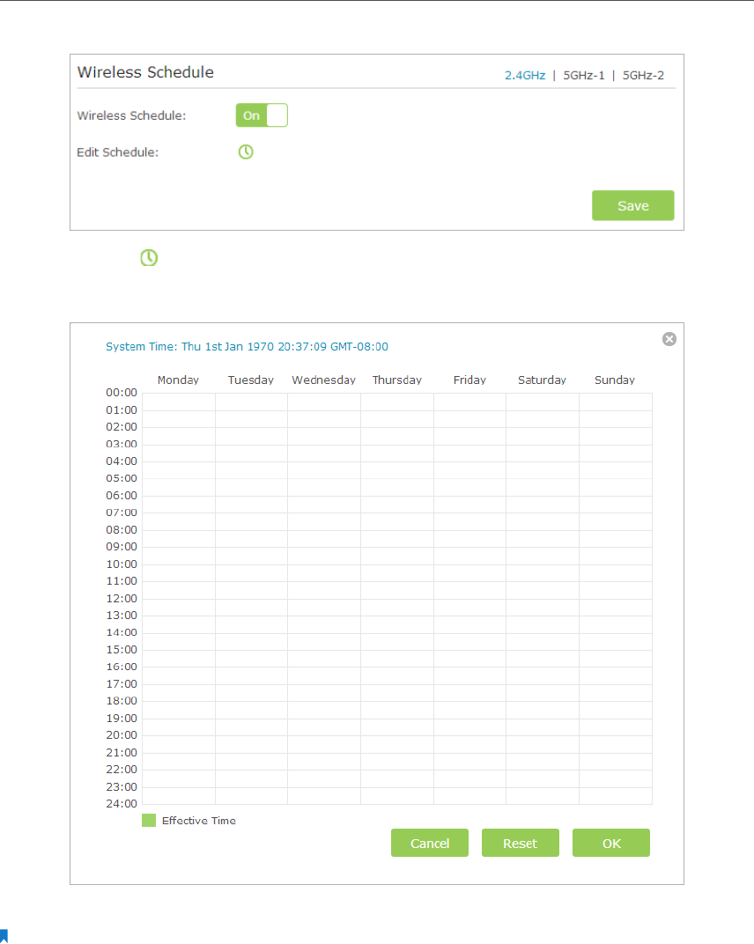Toggle the Wireless Schedule On switch
754x944 pixels.
coord(262,115)
